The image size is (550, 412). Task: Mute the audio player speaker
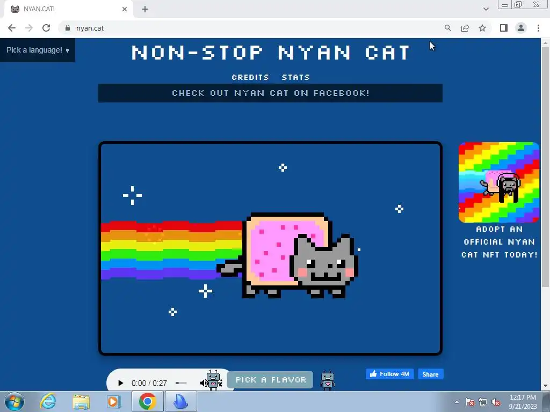(x=203, y=383)
